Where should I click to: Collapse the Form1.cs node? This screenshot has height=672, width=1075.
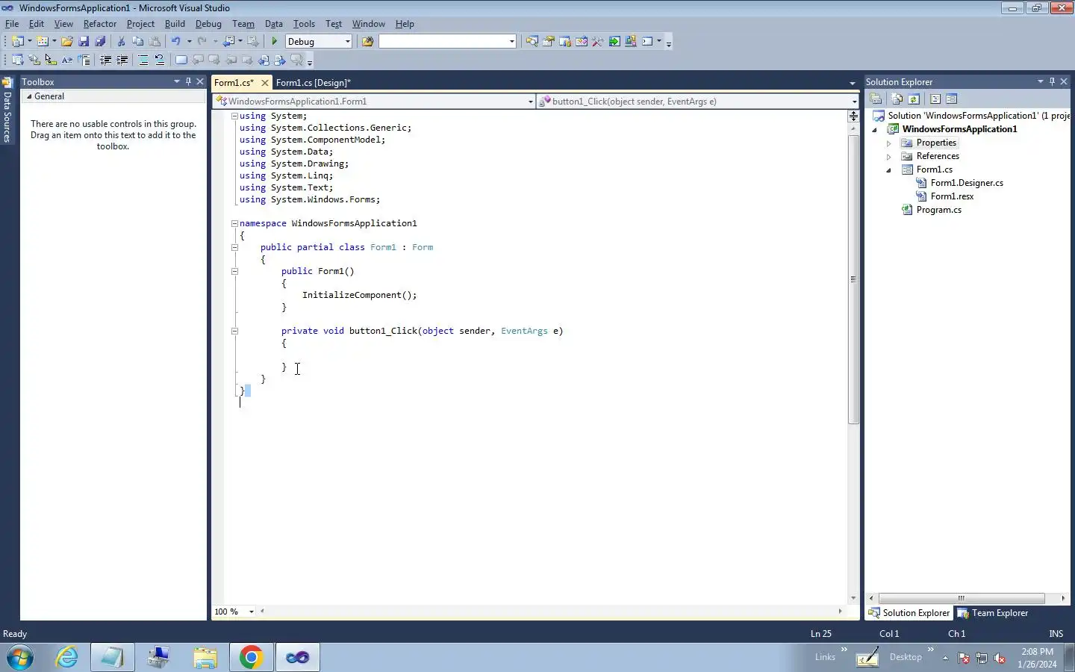pyautogui.click(x=888, y=170)
